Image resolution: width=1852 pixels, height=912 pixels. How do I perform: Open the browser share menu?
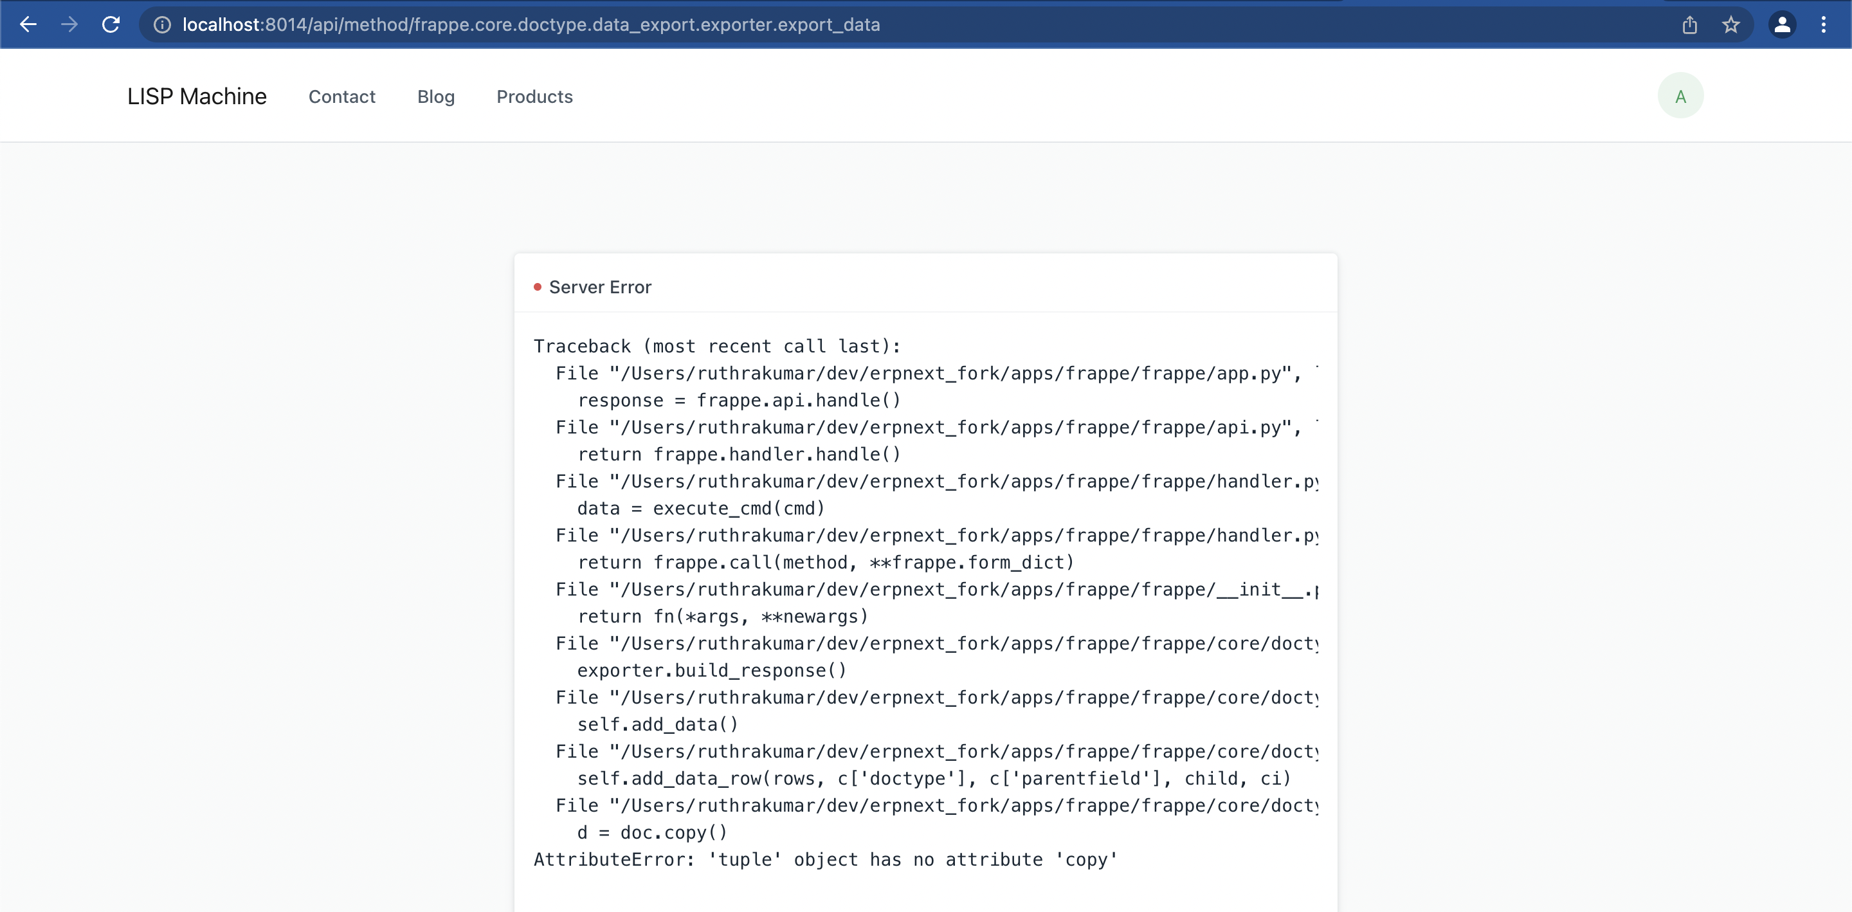pyautogui.click(x=1690, y=24)
